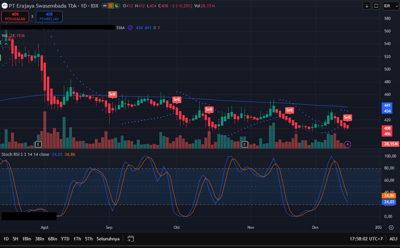Image resolution: width=400 pixels, height=248 pixels.
Task: Collapse the indicator legend with chevron
Action: click(x=6, y=44)
